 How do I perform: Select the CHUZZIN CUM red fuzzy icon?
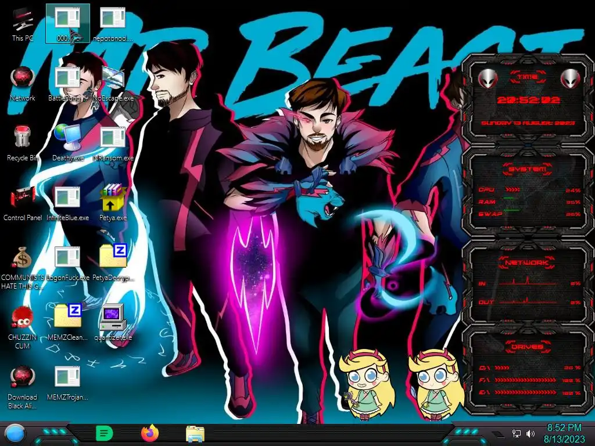pos(23,328)
